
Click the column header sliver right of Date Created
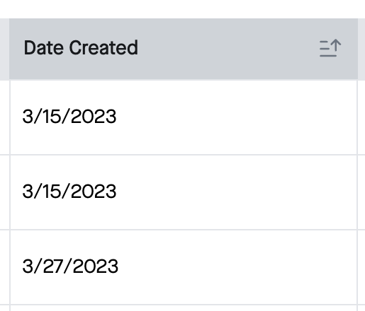[x=361, y=49]
